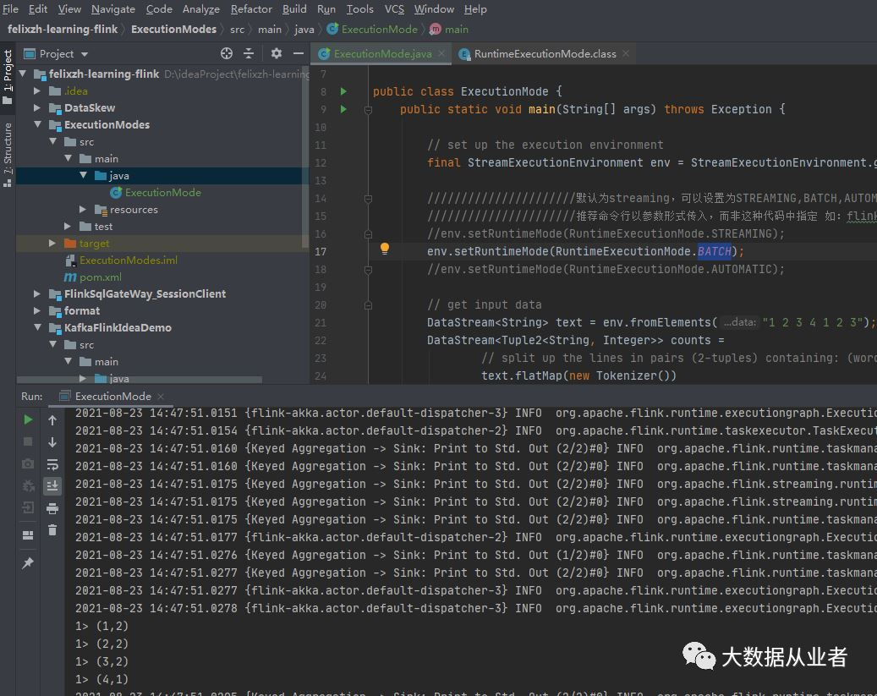
Task: Click ExecutionModes in the breadcrumb bar
Action: (174, 29)
